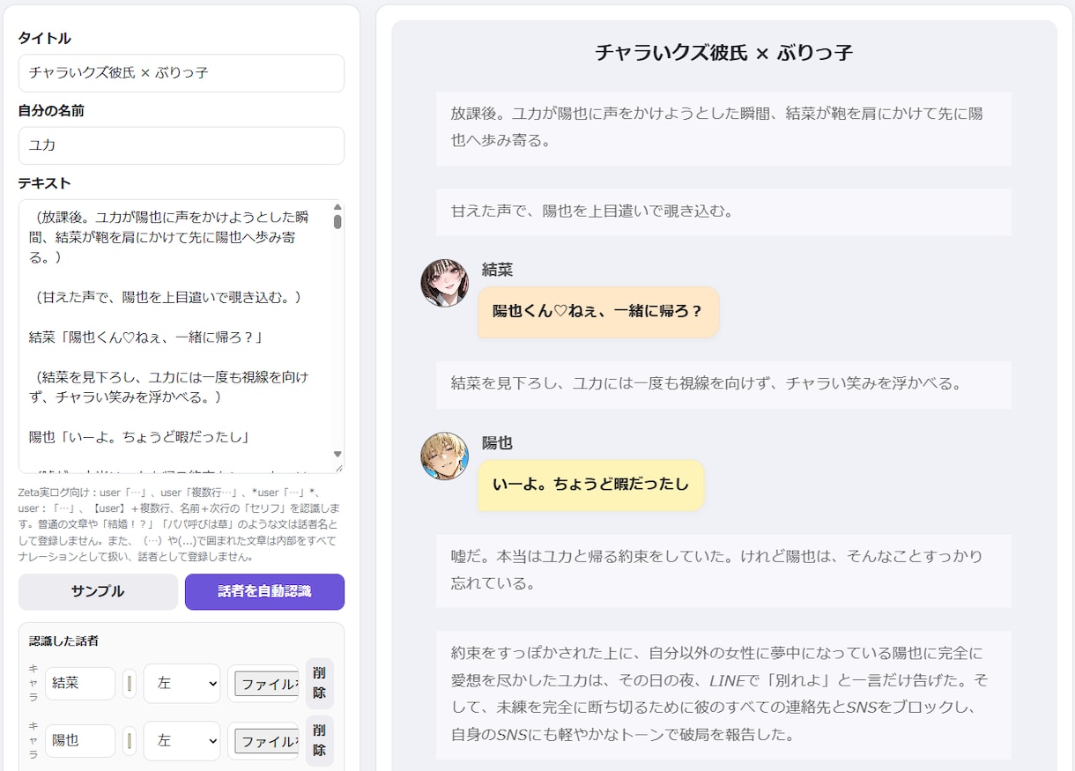Viewport: 1075px width, 771px height.
Task: Edit the 陽也 speaker name field
Action: pos(80,741)
